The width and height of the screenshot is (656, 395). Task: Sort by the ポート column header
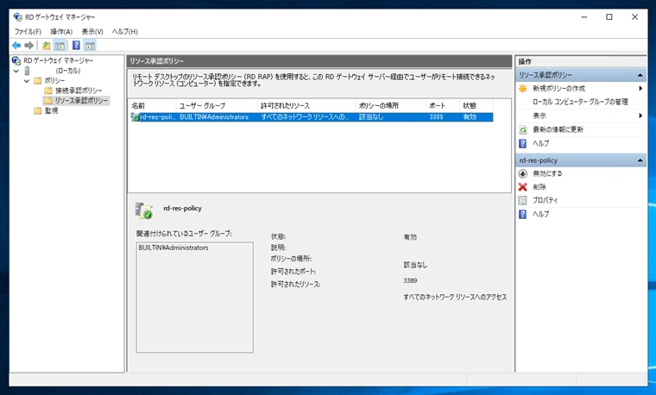click(x=443, y=106)
